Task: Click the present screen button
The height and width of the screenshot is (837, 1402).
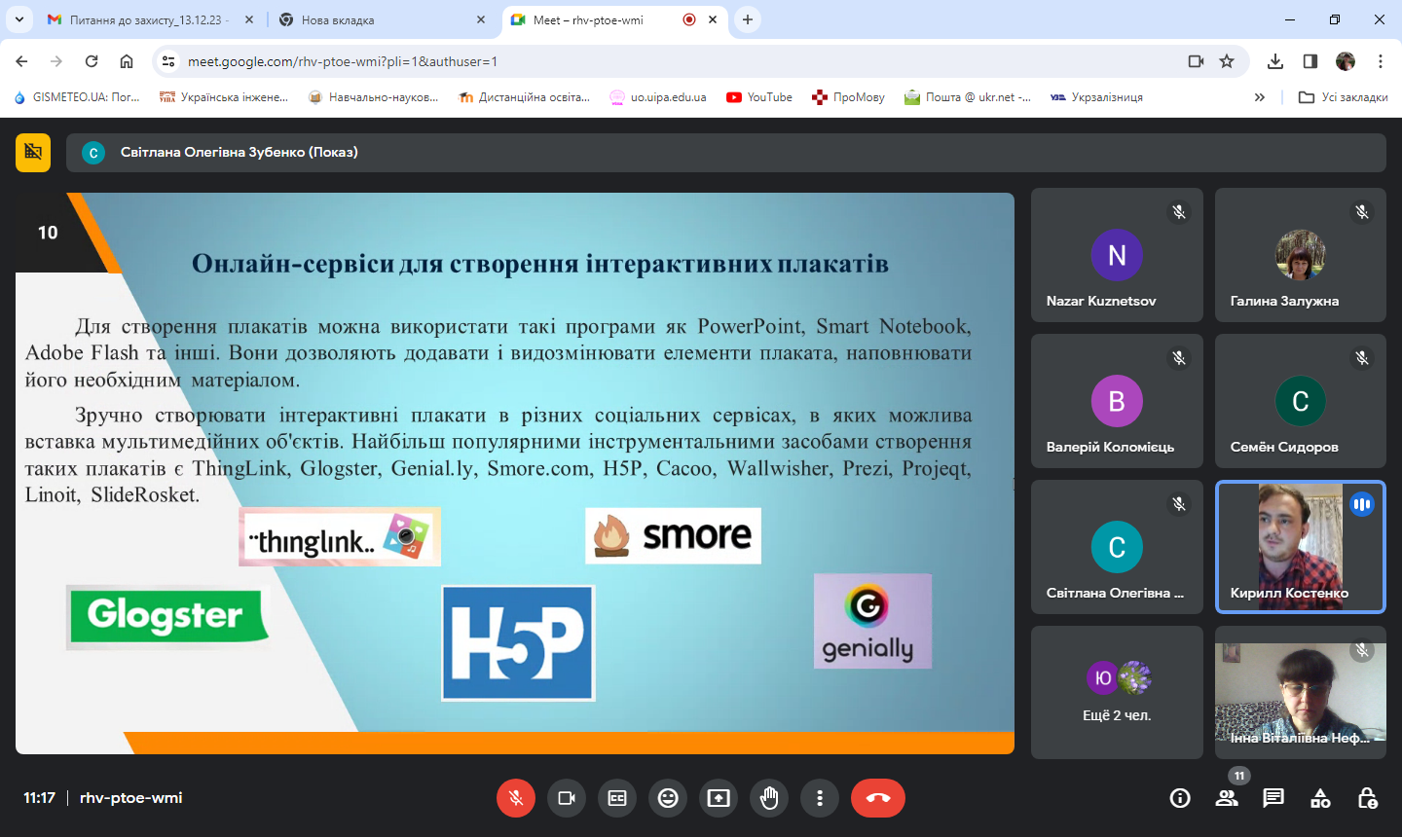Action: [719, 798]
